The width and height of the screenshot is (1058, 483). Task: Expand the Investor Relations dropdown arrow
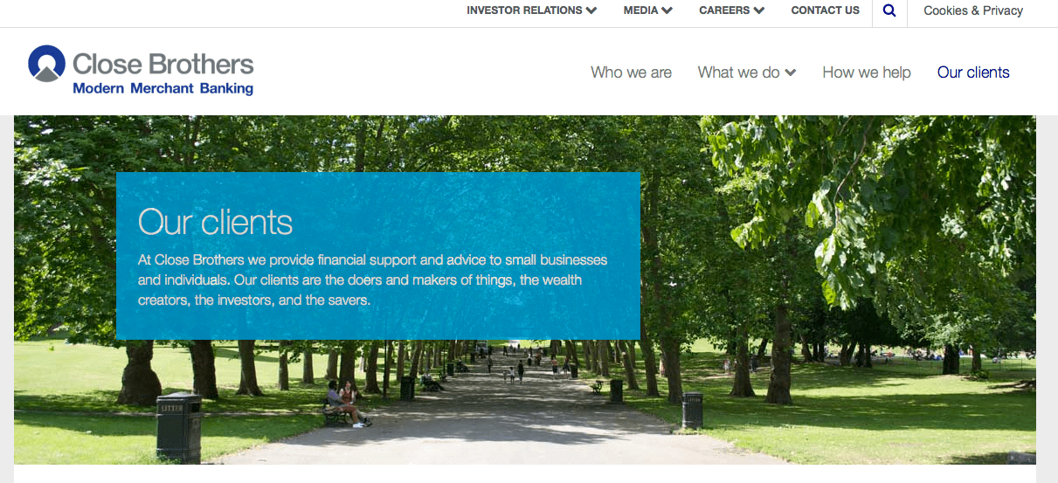pyautogui.click(x=591, y=11)
